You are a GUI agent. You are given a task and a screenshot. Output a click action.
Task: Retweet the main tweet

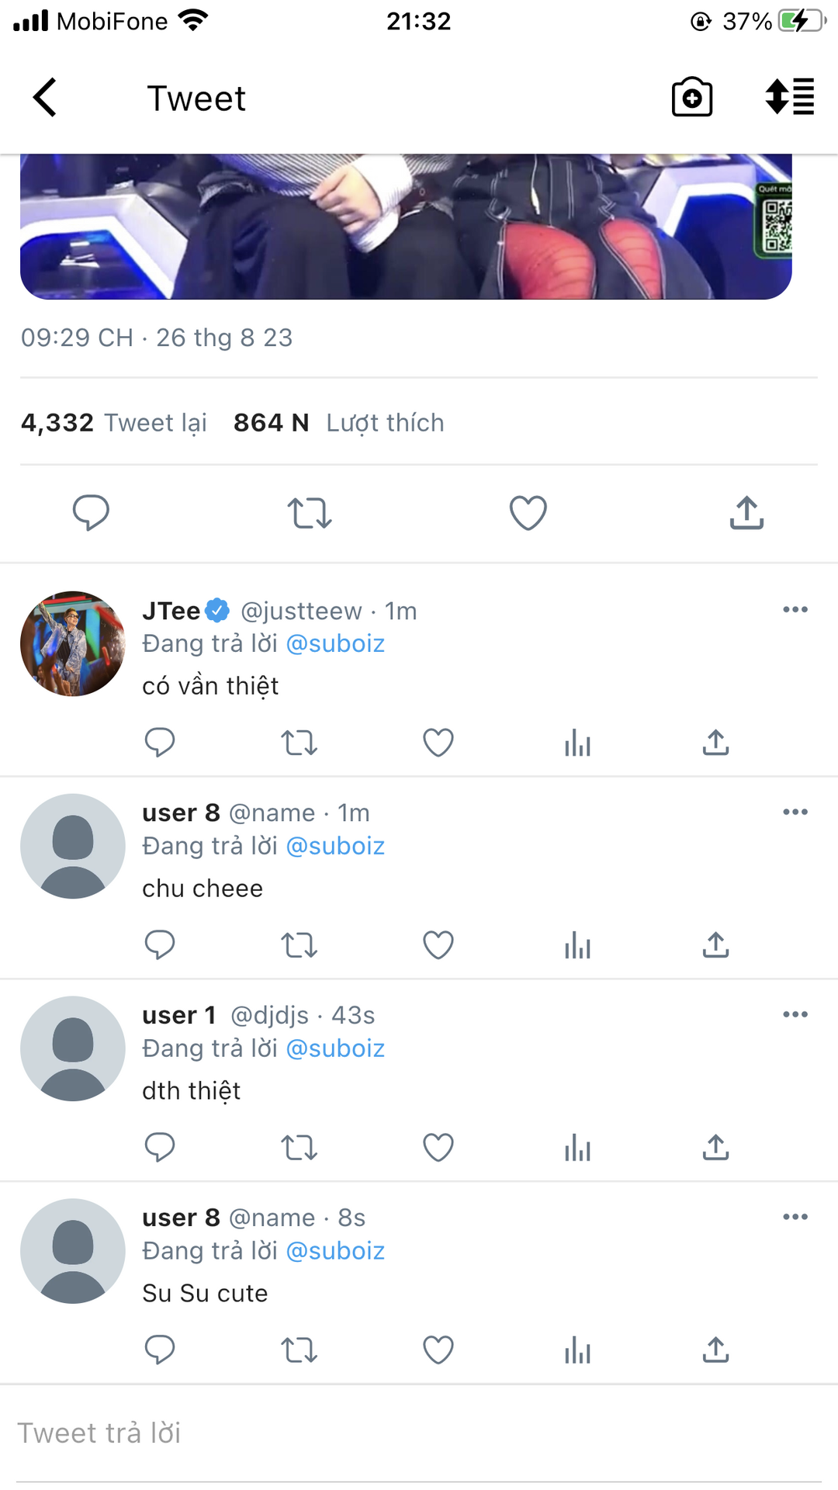point(310,513)
